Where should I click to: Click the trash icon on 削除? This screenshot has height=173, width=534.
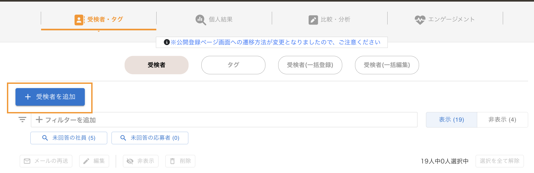click(x=173, y=161)
